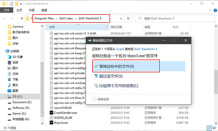Sort by the 类型 column header
The image size is (218, 131).
[x=157, y=27]
